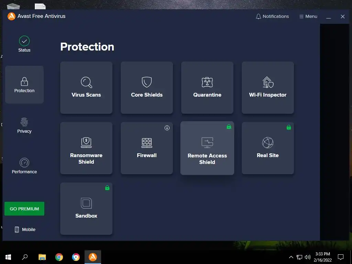This screenshot has width=352, height=264.
Task: Open File Explorer from the taskbar
Action: pyautogui.click(x=42, y=257)
